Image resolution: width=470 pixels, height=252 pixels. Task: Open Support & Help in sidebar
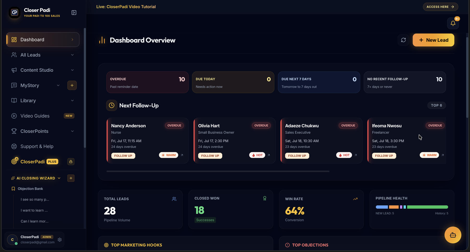pos(43,146)
